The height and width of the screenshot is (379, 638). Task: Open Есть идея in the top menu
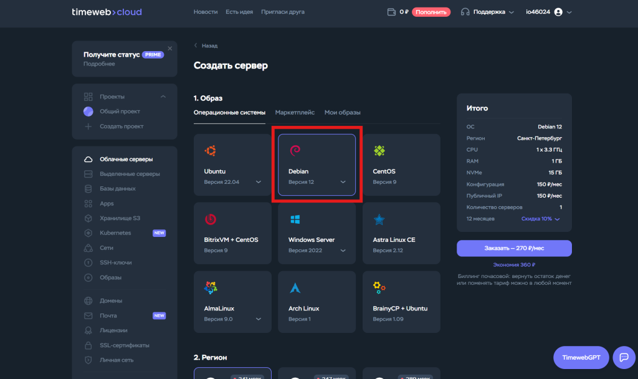click(239, 12)
